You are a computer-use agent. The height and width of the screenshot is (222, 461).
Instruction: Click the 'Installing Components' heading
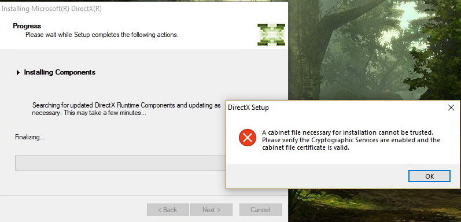click(x=60, y=72)
